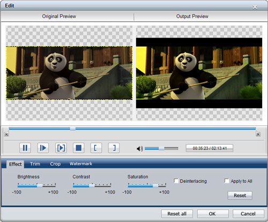The width and height of the screenshot is (268, 222).
Task: Mute audio via speaker icon
Action: click(139, 149)
